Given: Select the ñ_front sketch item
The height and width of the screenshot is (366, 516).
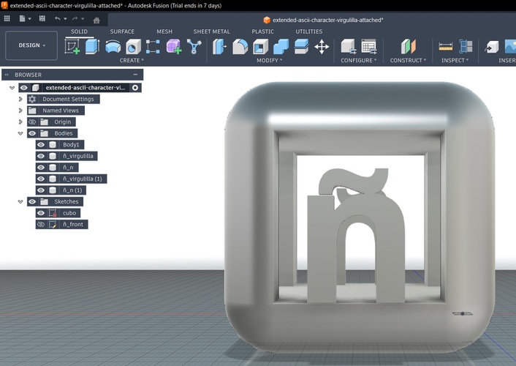Looking at the screenshot, I should pyautogui.click(x=73, y=224).
